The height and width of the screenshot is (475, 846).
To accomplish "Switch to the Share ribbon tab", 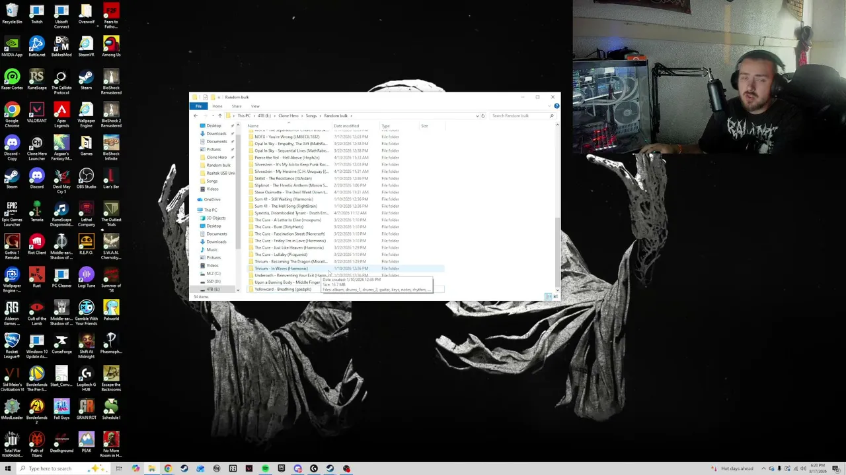I will click(x=236, y=106).
